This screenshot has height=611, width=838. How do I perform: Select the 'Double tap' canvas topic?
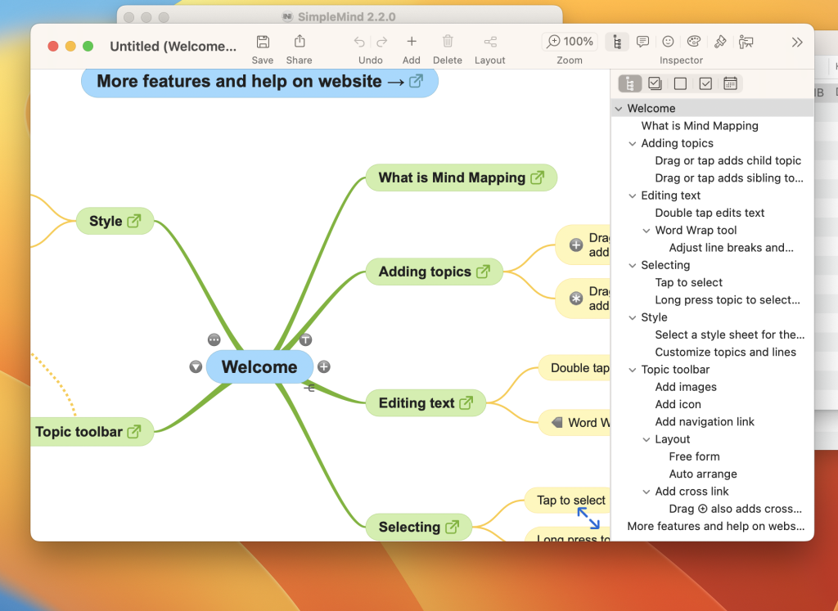(x=574, y=368)
